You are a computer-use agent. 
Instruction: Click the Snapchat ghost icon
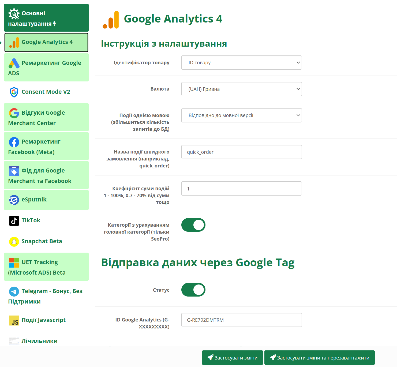point(14,242)
